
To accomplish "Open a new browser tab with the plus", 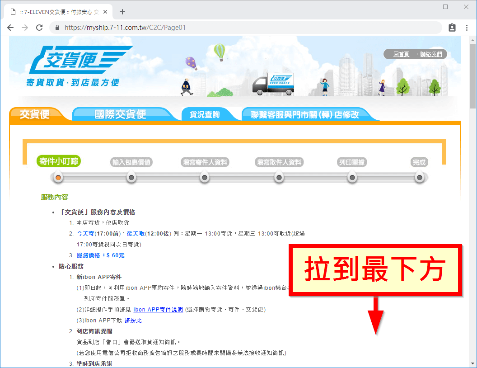I will [122, 12].
